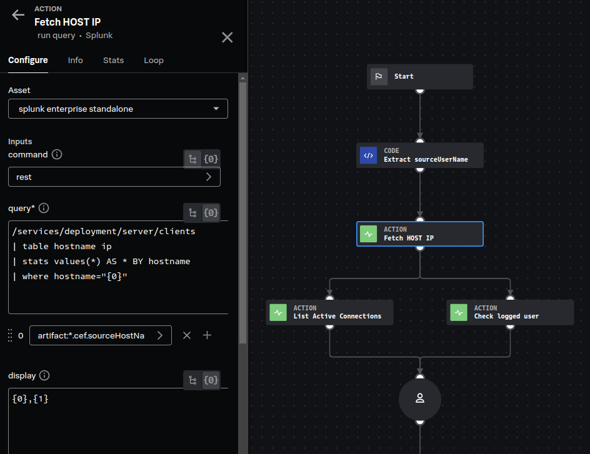Click the user prompt node icon

(x=420, y=398)
